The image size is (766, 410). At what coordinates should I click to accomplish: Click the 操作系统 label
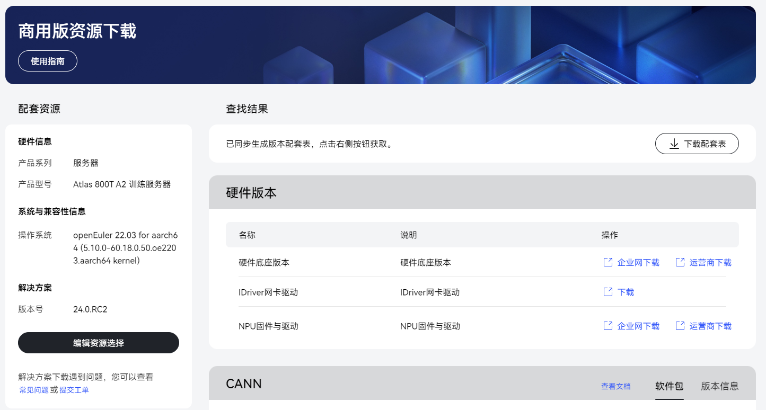[x=35, y=235]
